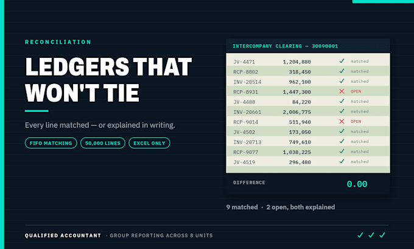
Task: Click the checkmark on row RCP-8802
Action: tap(342, 71)
